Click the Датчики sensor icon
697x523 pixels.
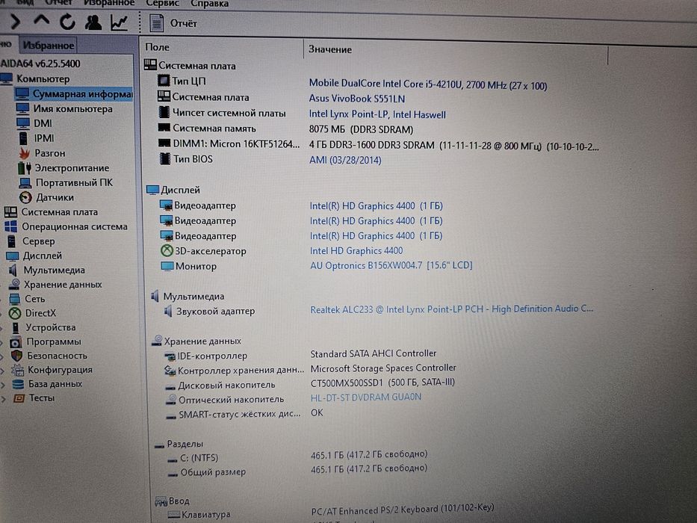pos(26,197)
